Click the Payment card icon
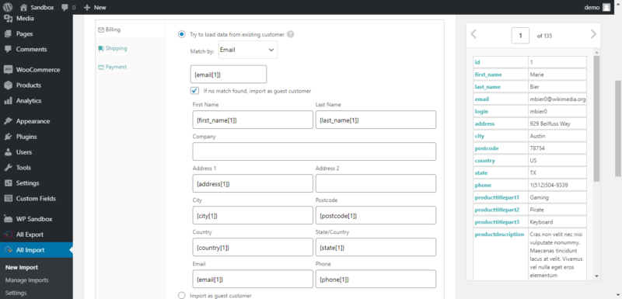This screenshot has height=299, width=622. click(101, 67)
